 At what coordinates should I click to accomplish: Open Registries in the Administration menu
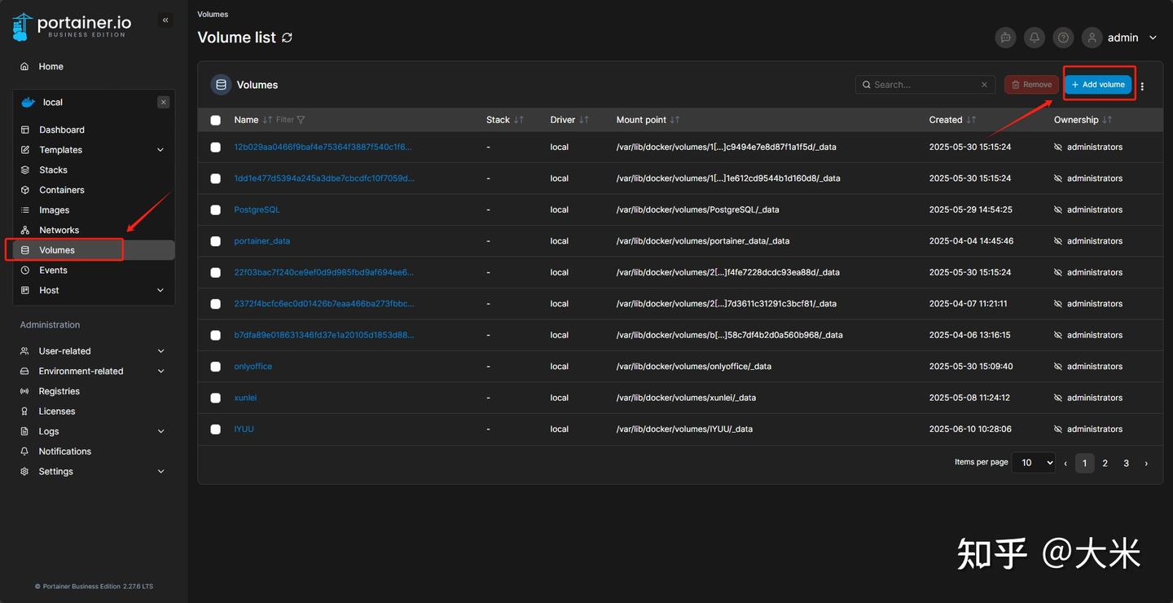(59, 391)
